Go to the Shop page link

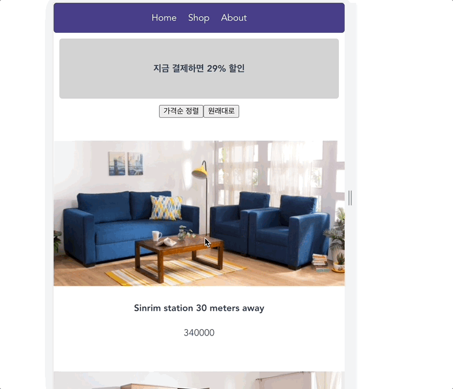(x=199, y=18)
